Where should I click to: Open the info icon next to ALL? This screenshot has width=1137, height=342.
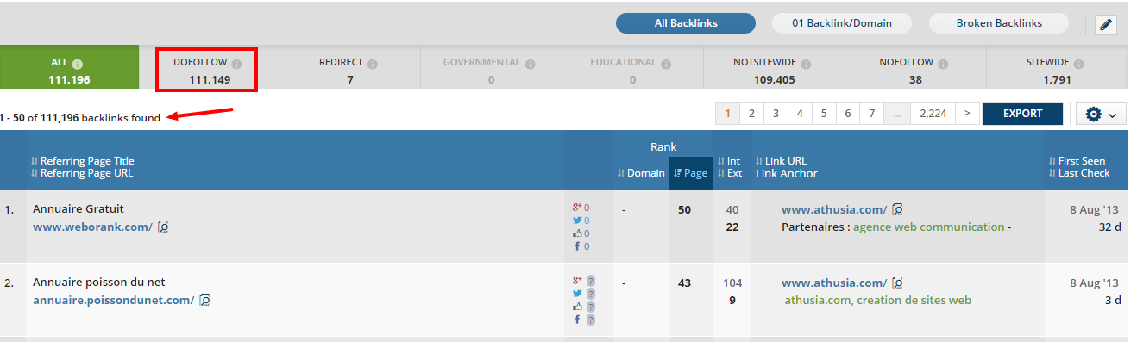point(78,64)
